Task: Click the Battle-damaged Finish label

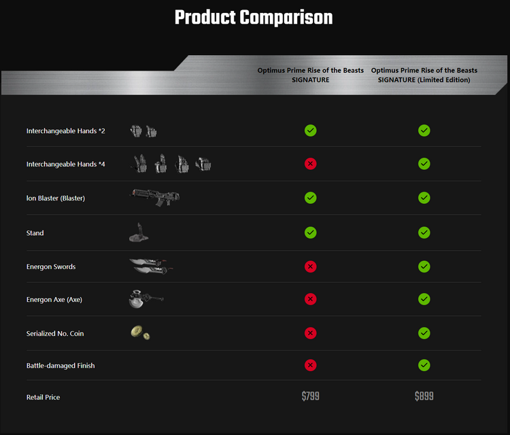Action: tap(61, 366)
